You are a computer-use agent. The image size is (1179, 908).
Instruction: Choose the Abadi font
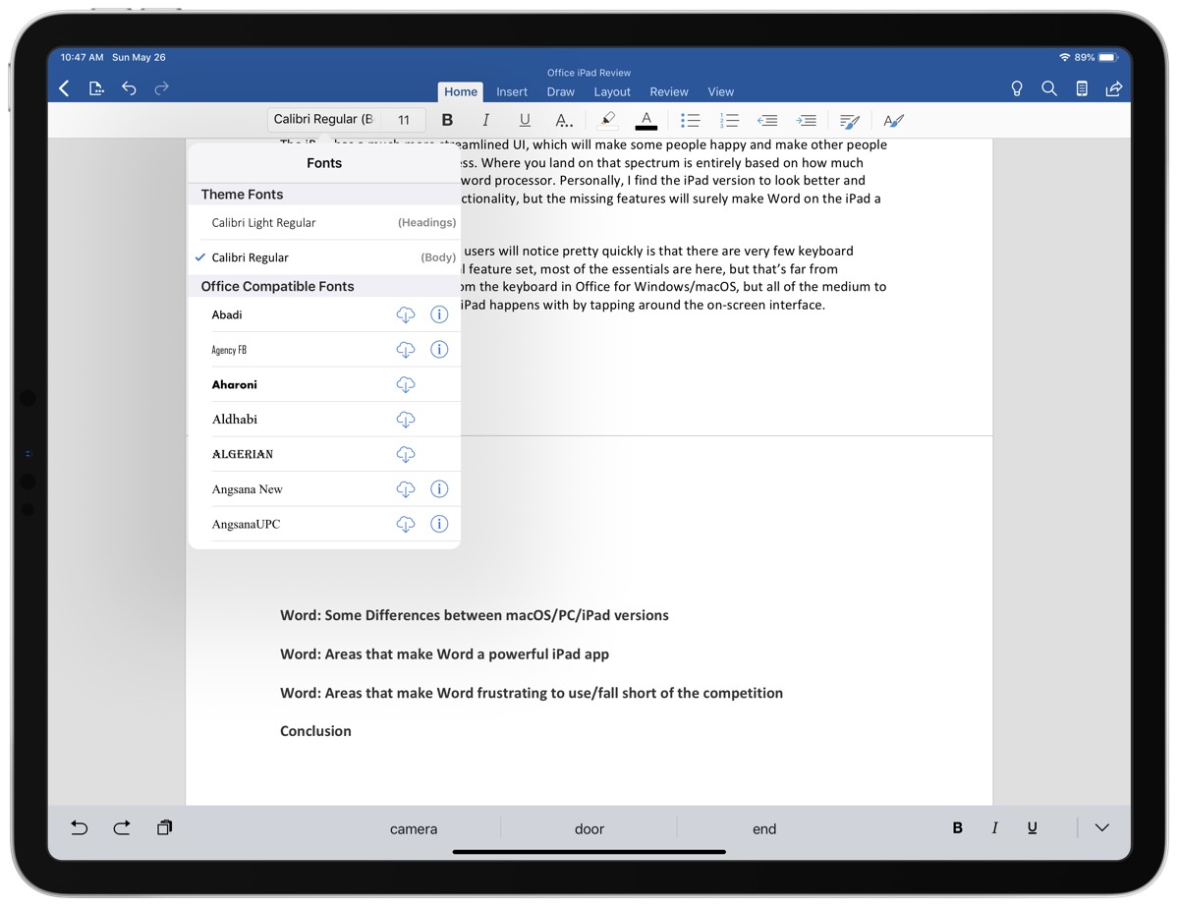pos(227,315)
